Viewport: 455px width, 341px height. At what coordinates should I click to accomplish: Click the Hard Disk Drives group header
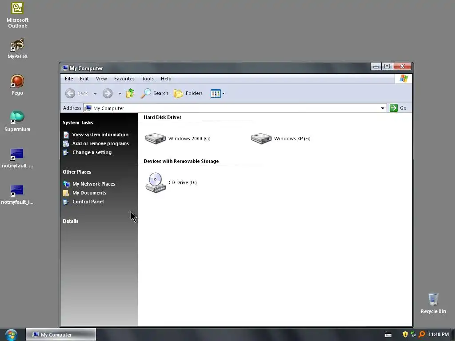pos(163,117)
